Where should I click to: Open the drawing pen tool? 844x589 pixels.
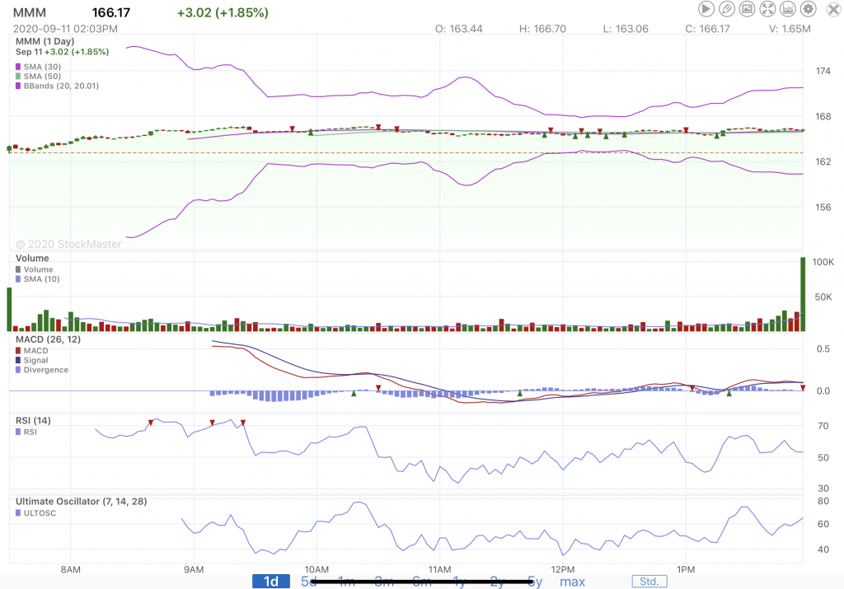(727, 9)
